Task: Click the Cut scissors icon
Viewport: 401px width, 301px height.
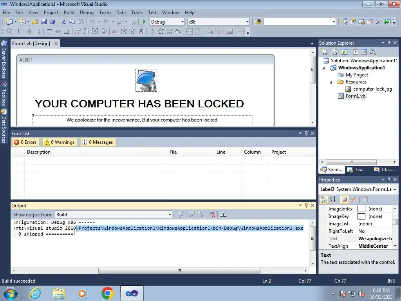Action: pos(64,22)
